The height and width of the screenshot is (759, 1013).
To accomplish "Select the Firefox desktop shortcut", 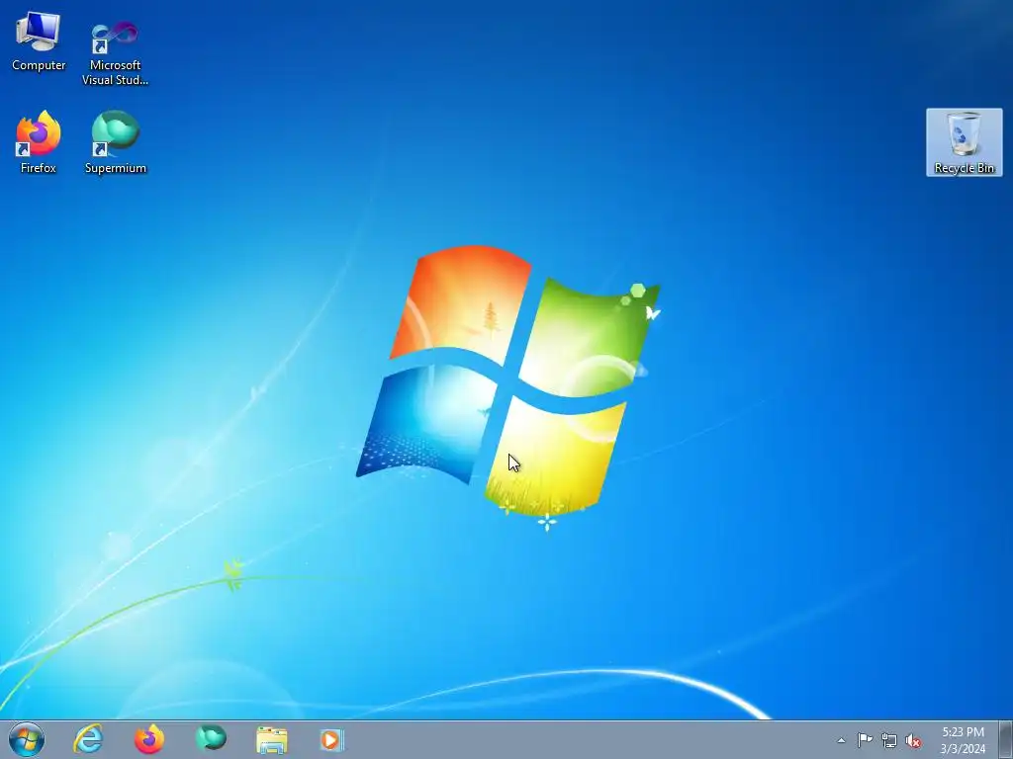I will [39, 142].
